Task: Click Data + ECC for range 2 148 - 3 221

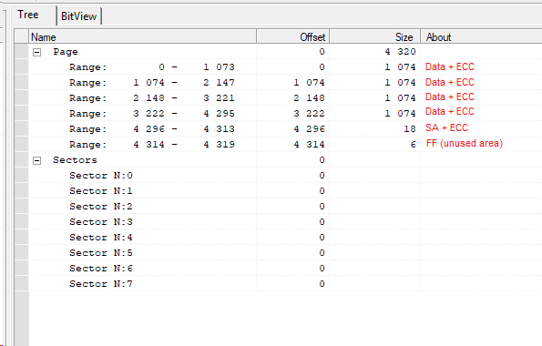Action: 450,97
